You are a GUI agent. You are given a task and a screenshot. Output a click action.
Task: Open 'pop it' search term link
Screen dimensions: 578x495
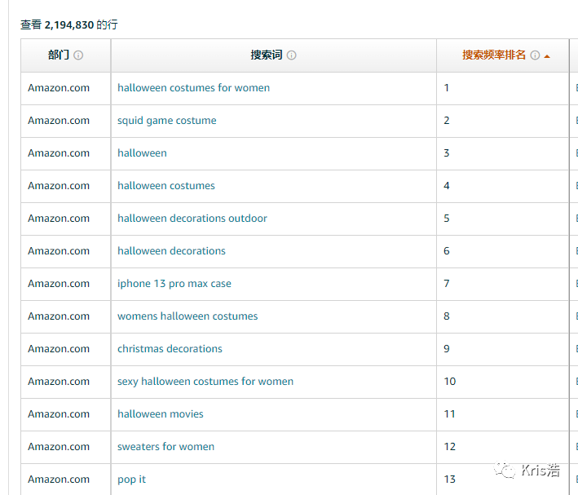(131, 480)
